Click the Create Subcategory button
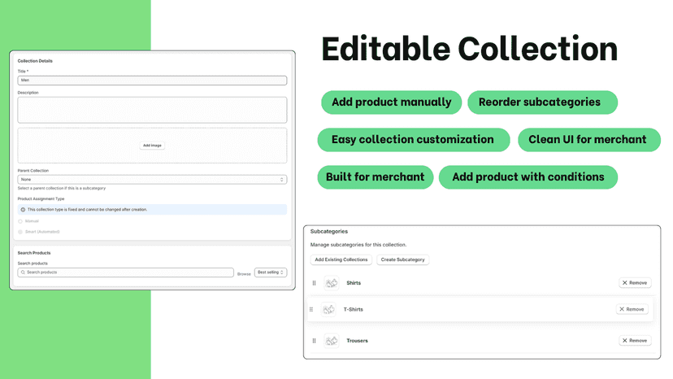Screen dimensions: 673x379 (402, 259)
